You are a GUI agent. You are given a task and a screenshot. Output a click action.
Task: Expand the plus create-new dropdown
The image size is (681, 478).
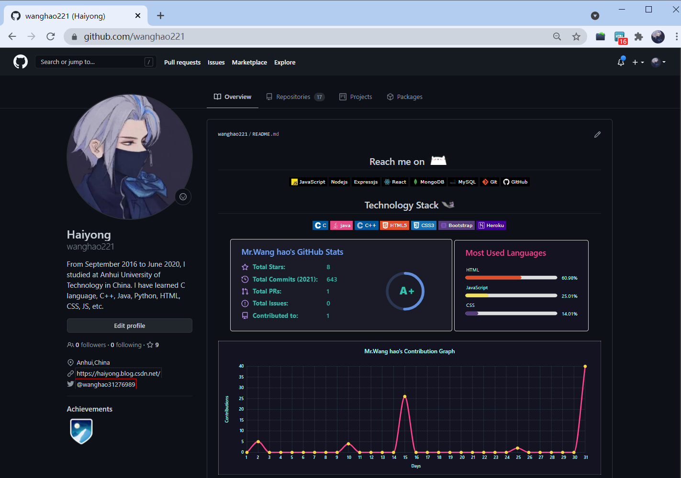point(638,62)
